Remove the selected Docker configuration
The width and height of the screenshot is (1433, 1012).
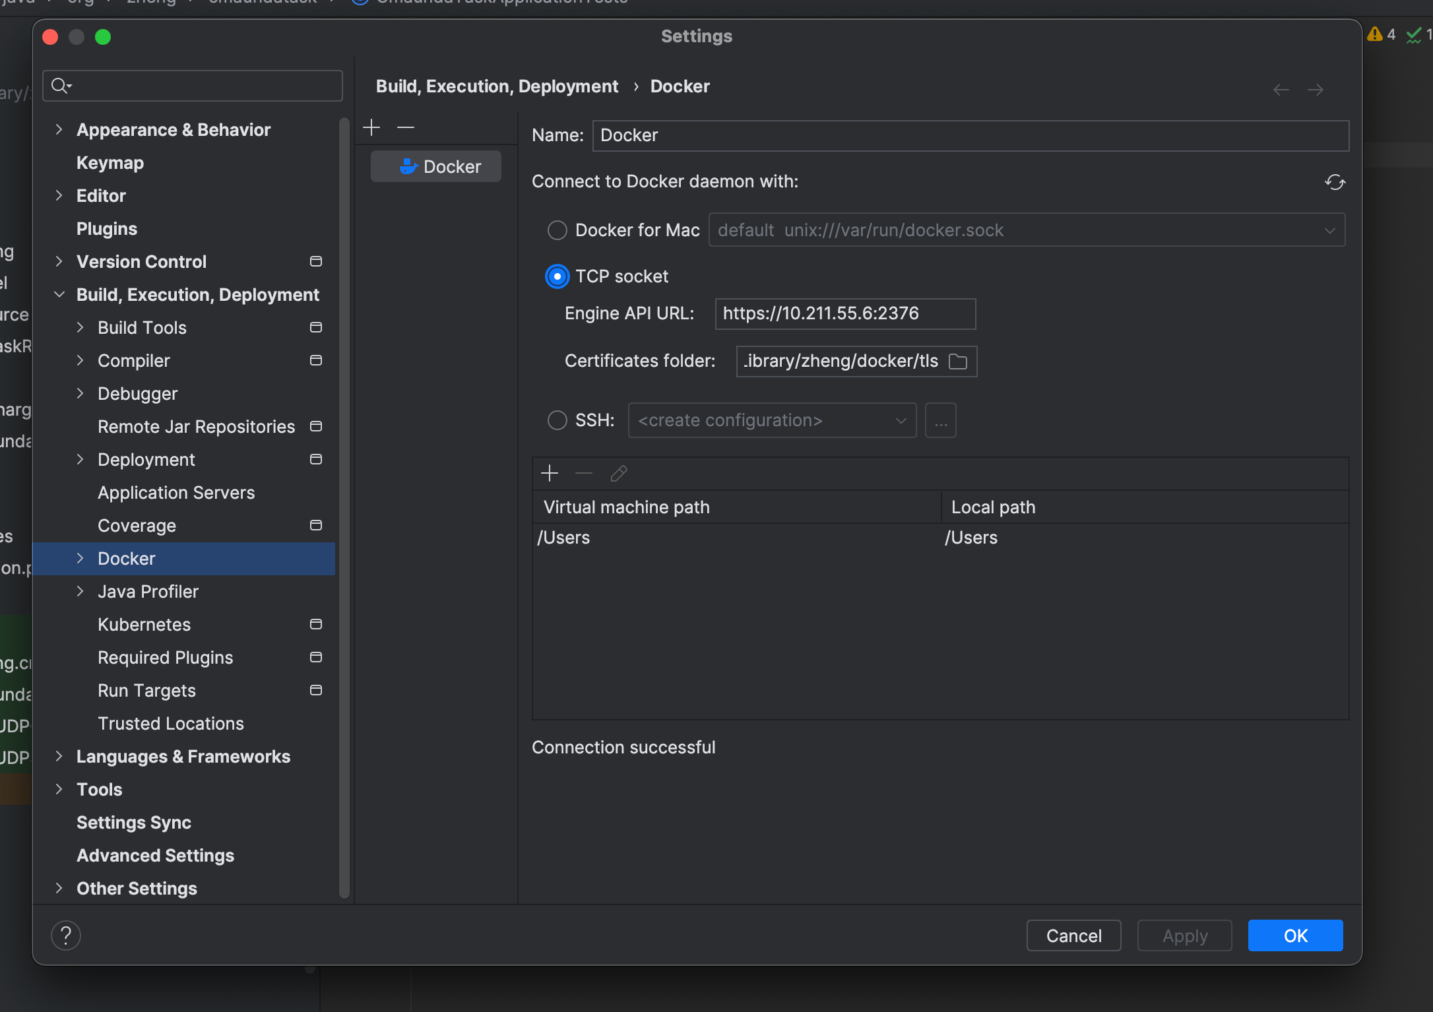406,127
